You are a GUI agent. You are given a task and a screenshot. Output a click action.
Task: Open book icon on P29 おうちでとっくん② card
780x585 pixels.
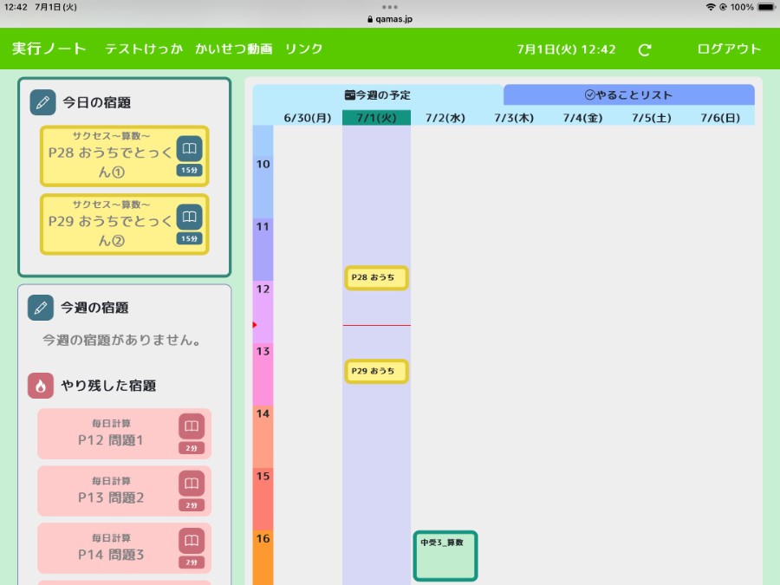(x=190, y=217)
